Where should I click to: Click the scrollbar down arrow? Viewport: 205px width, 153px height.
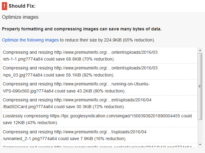click(200, 144)
